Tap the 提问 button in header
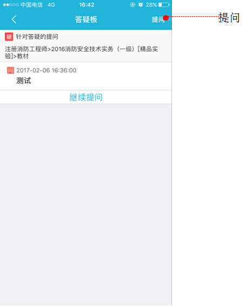 click(158, 19)
